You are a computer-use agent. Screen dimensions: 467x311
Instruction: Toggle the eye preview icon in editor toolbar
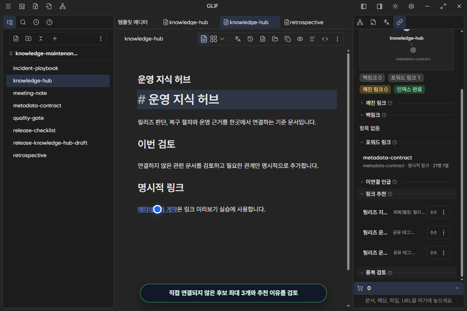pos(300,39)
